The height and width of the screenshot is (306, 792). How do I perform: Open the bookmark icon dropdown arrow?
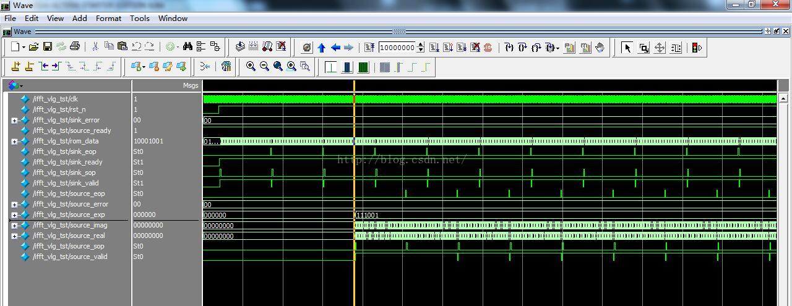143,67
